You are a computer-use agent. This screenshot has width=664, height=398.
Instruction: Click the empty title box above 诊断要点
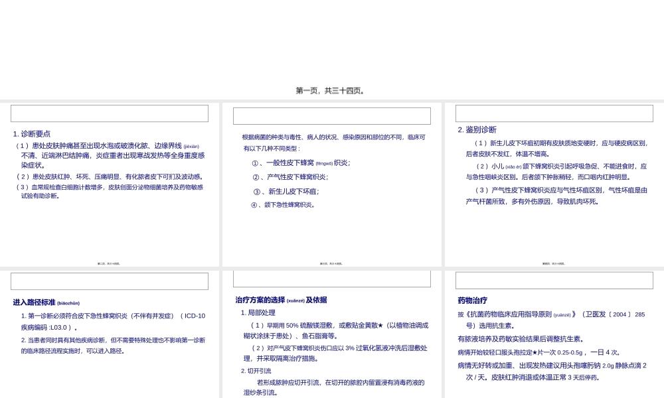click(110, 113)
